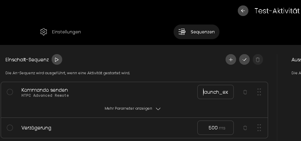Click the trash icon in the Einschalt-Sequenz header
This screenshot has height=141, width=301.
(x=258, y=60)
